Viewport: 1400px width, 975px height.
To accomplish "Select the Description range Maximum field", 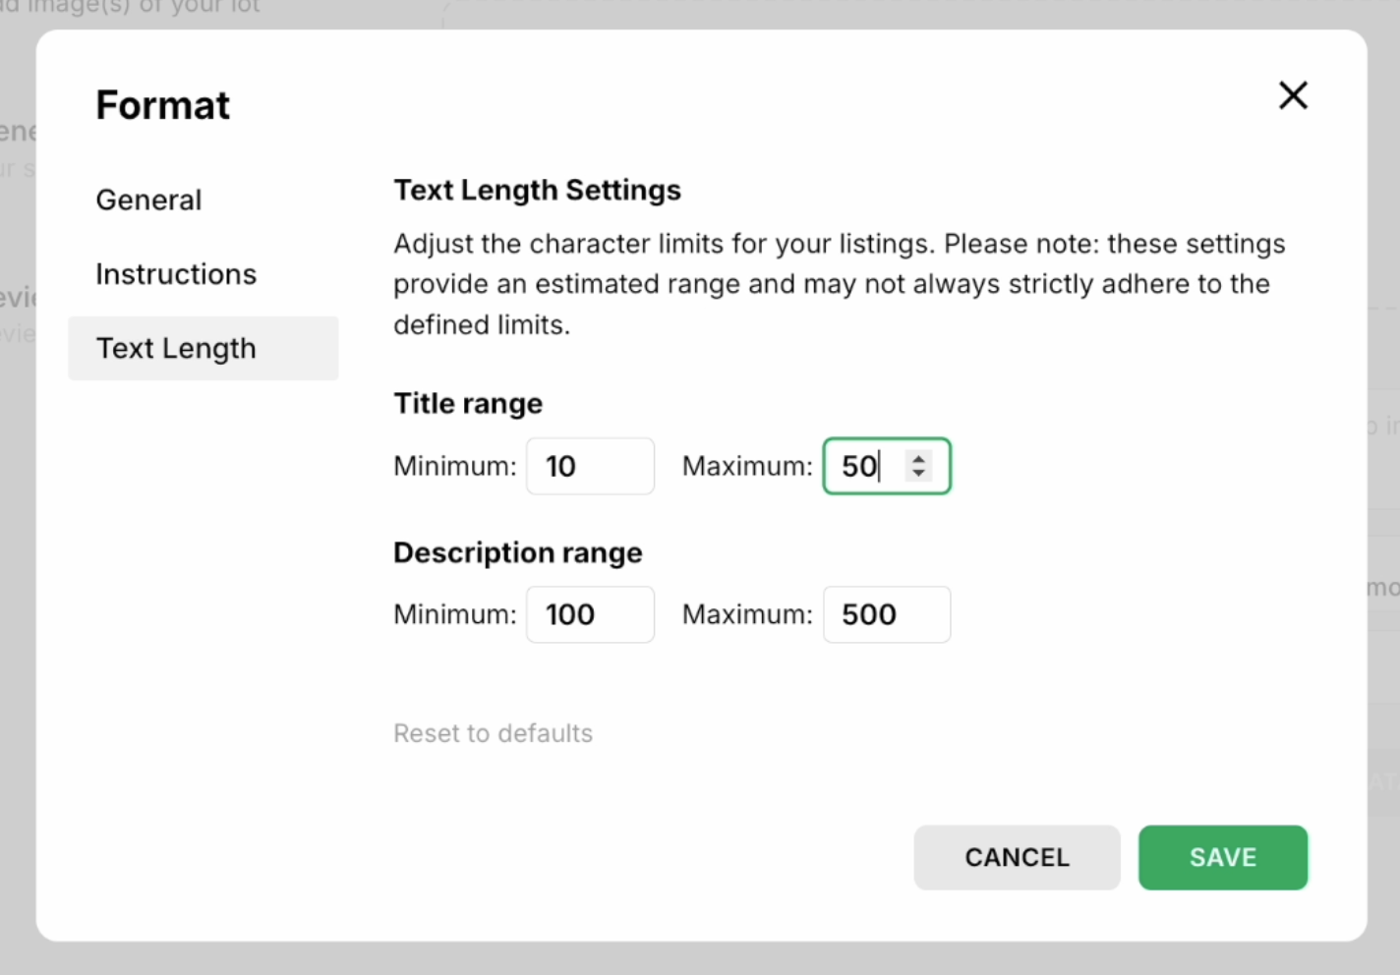I will 887,614.
